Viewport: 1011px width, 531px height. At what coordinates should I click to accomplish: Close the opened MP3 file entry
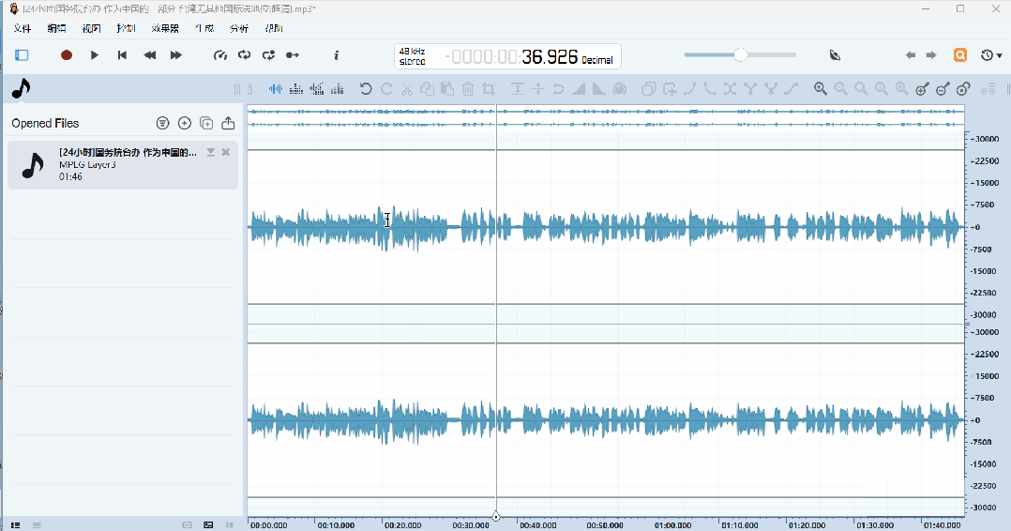click(226, 152)
